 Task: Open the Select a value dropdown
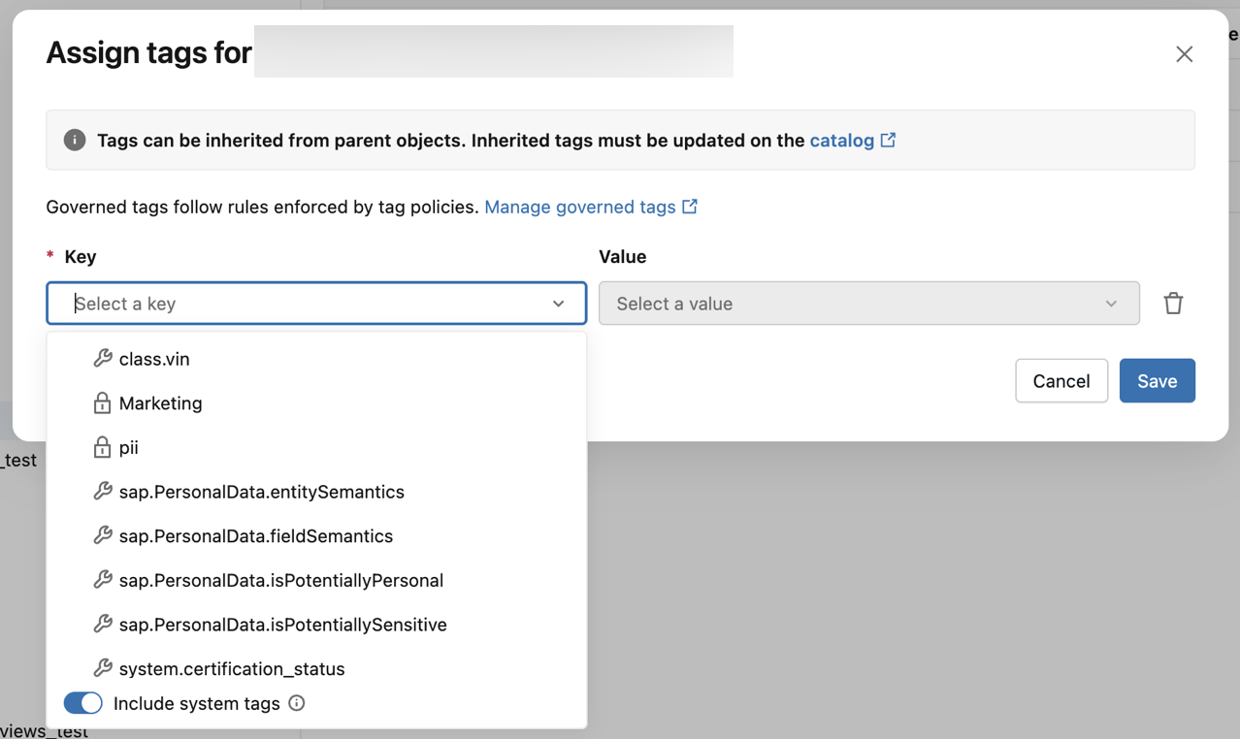point(869,304)
